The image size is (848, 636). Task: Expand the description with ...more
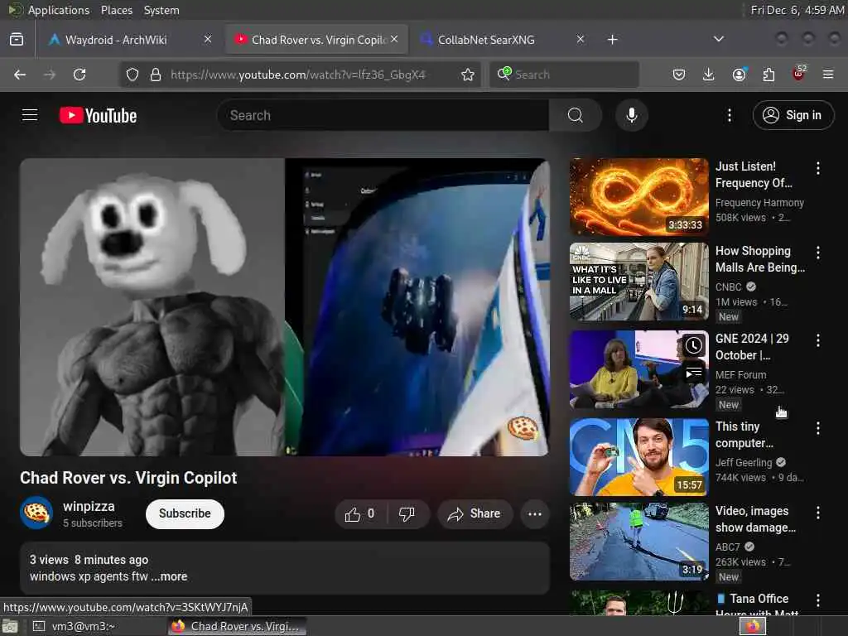tap(169, 576)
